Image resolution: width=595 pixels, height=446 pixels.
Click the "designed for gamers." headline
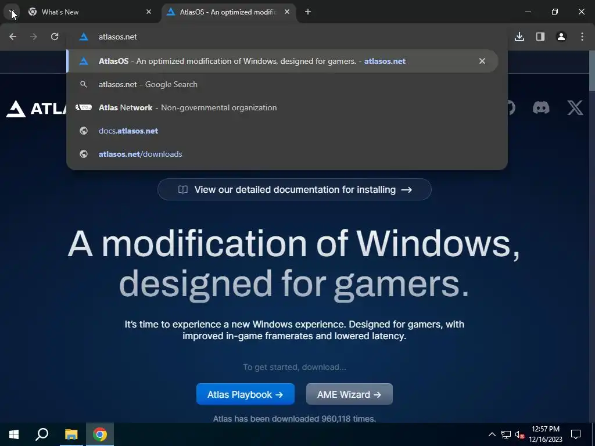click(294, 284)
